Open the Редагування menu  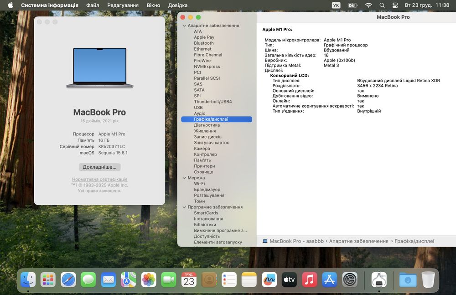pyautogui.click(x=123, y=5)
